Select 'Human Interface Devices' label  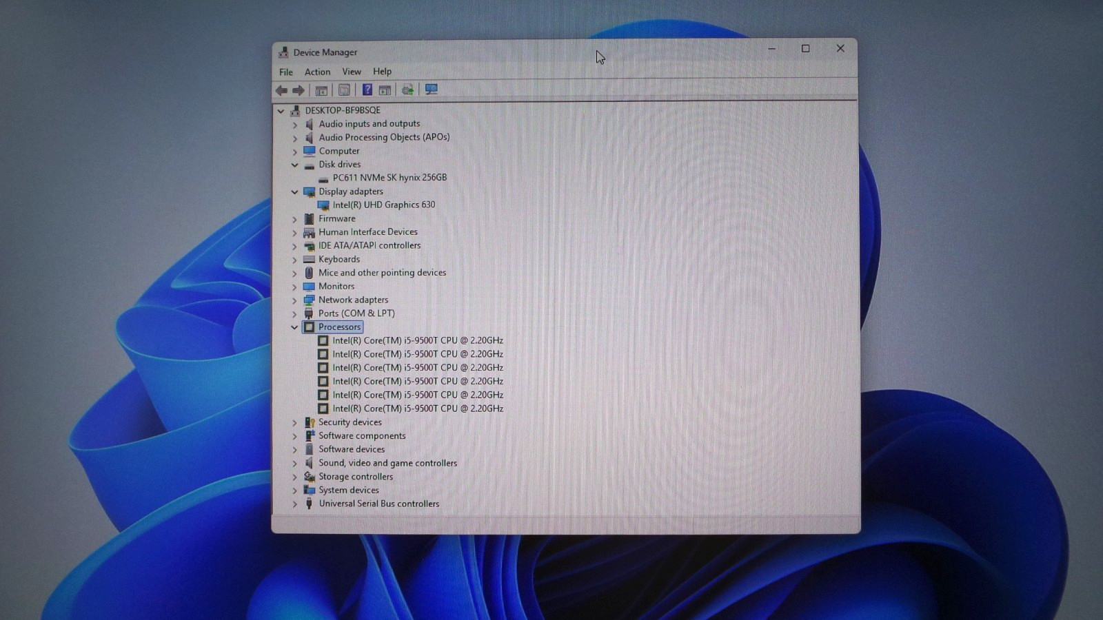pyautogui.click(x=368, y=232)
